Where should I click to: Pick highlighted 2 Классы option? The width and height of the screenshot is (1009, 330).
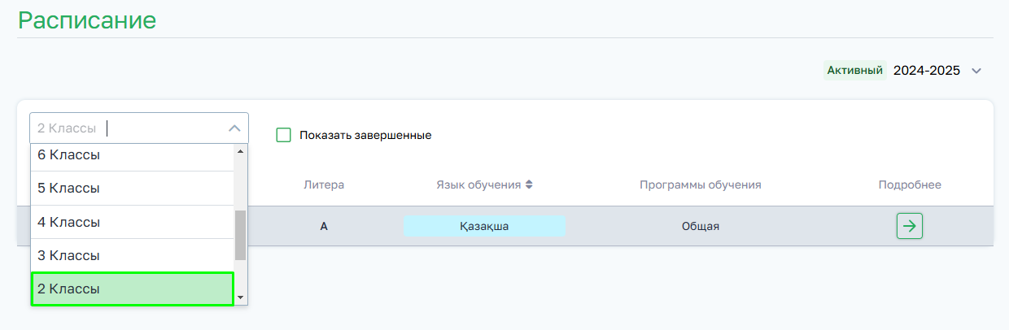[x=132, y=289]
